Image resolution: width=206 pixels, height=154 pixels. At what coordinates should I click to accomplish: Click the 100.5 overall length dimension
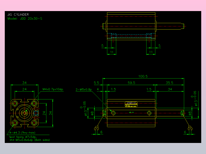[143, 76]
